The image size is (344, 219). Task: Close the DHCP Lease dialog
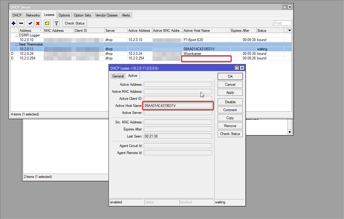[242, 68]
